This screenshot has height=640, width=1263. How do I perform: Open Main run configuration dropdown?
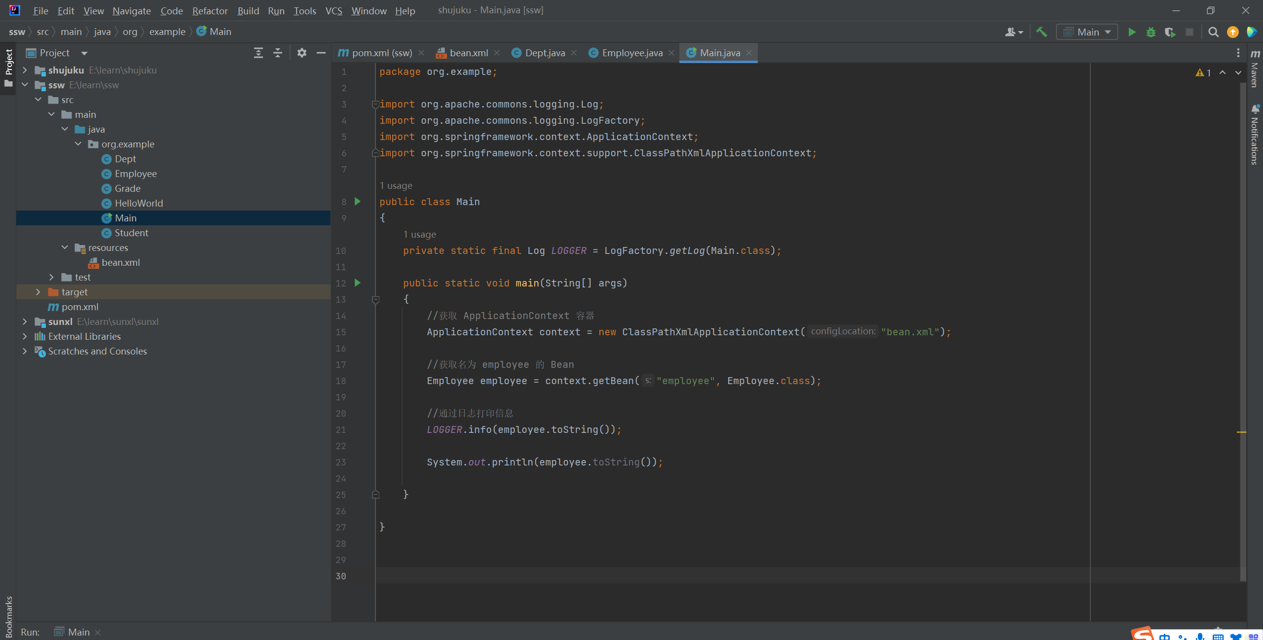coord(1087,32)
